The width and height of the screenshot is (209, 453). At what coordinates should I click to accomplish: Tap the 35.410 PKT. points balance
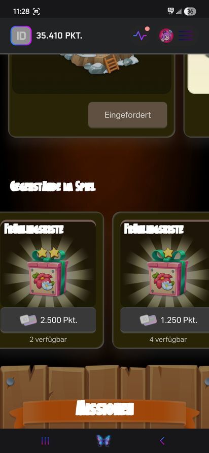pyautogui.click(x=59, y=36)
